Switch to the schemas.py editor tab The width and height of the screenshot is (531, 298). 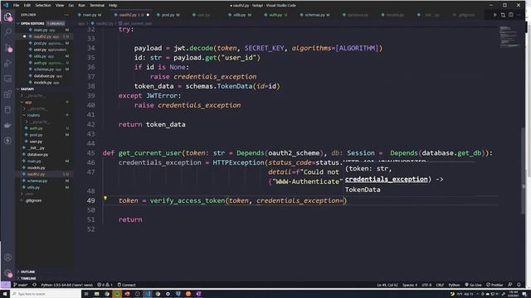314,15
